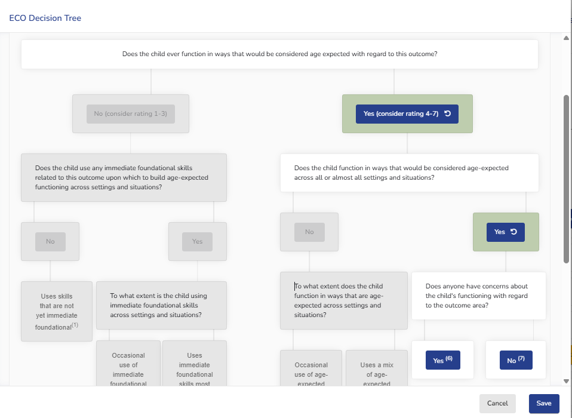Viewport: 572px width, 418px height.
Task: Select "Occasional use of age-expected" box
Action: pos(311,370)
